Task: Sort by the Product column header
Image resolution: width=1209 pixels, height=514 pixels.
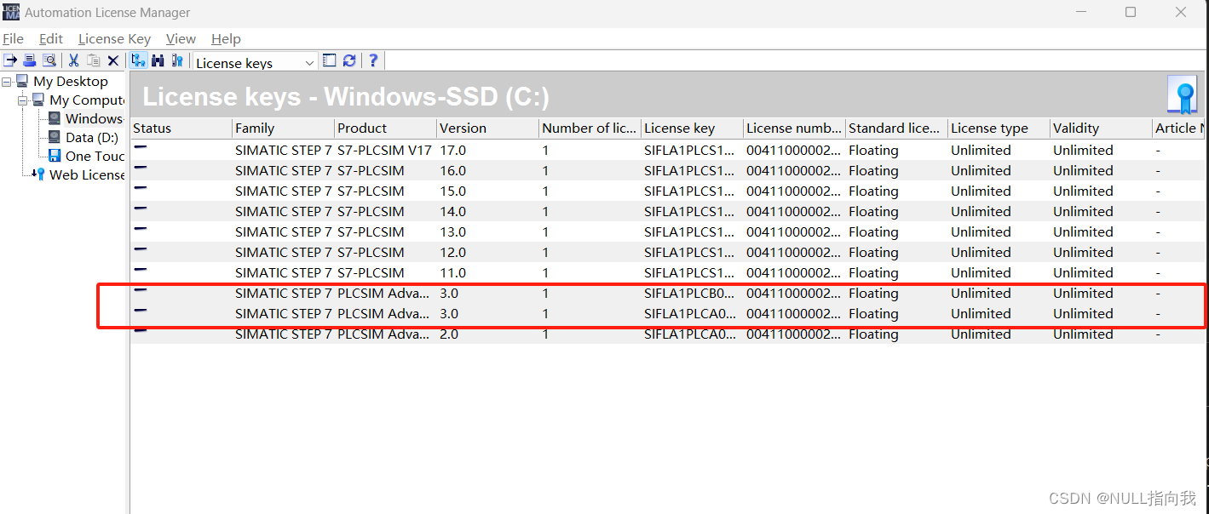Action: pyautogui.click(x=385, y=128)
